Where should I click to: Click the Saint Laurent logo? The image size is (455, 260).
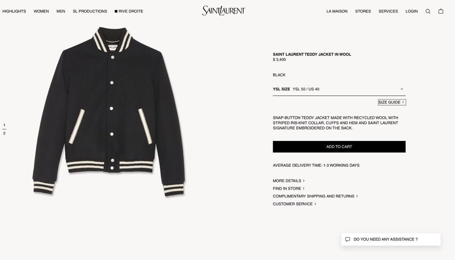tap(223, 11)
